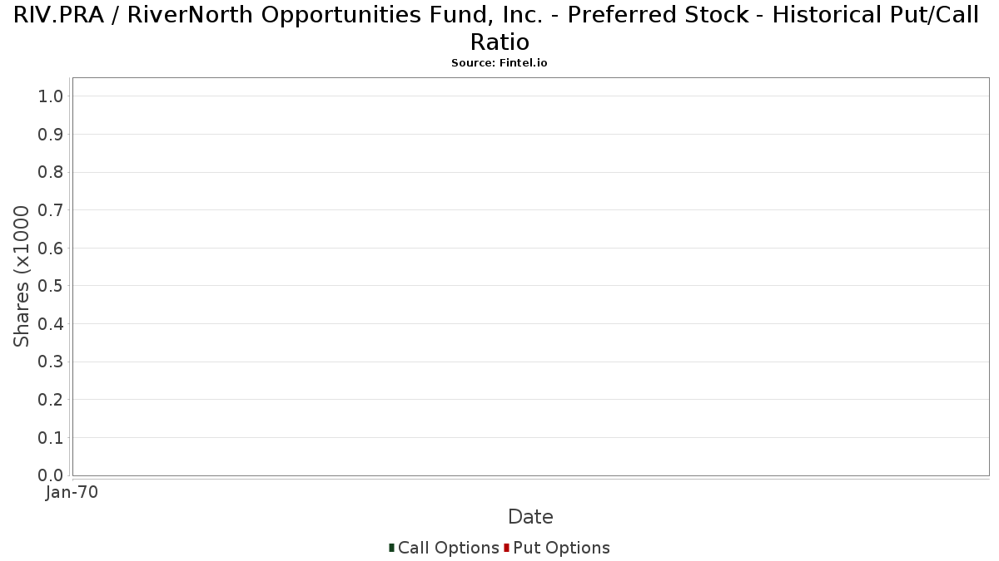Click the 1.0 y-axis tick label
This screenshot has width=999, height=561.
(51, 96)
